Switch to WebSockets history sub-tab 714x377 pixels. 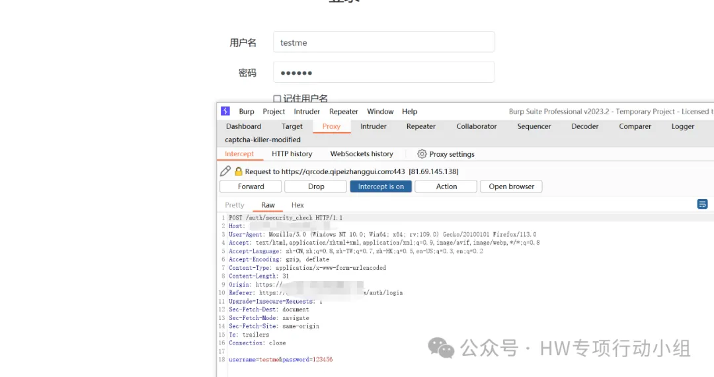pos(362,154)
